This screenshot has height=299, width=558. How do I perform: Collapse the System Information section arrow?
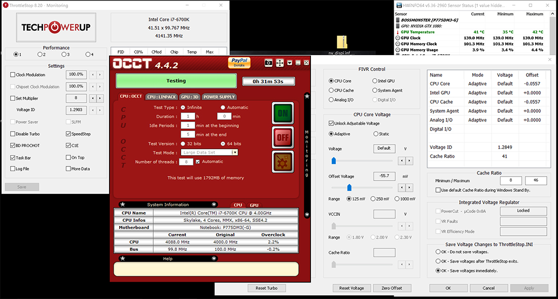click(x=214, y=204)
